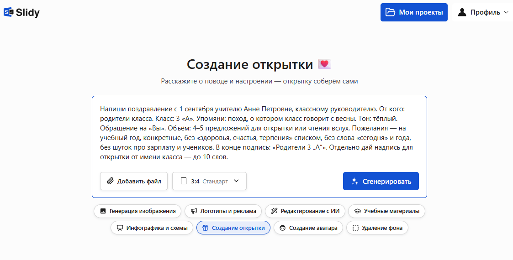The height and width of the screenshot is (260, 513).
Task: Open the Slidy logo home link
Action: click(x=21, y=12)
